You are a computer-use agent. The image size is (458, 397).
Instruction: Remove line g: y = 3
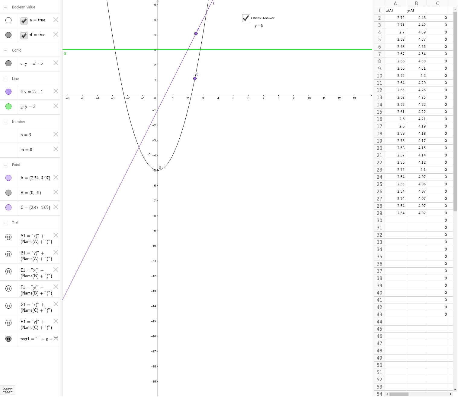(56, 106)
